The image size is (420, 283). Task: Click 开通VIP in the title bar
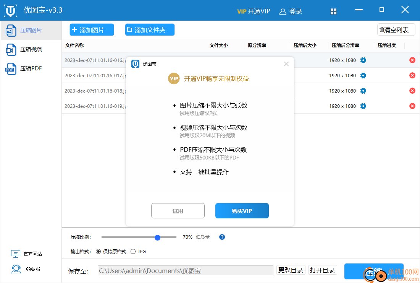click(254, 11)
